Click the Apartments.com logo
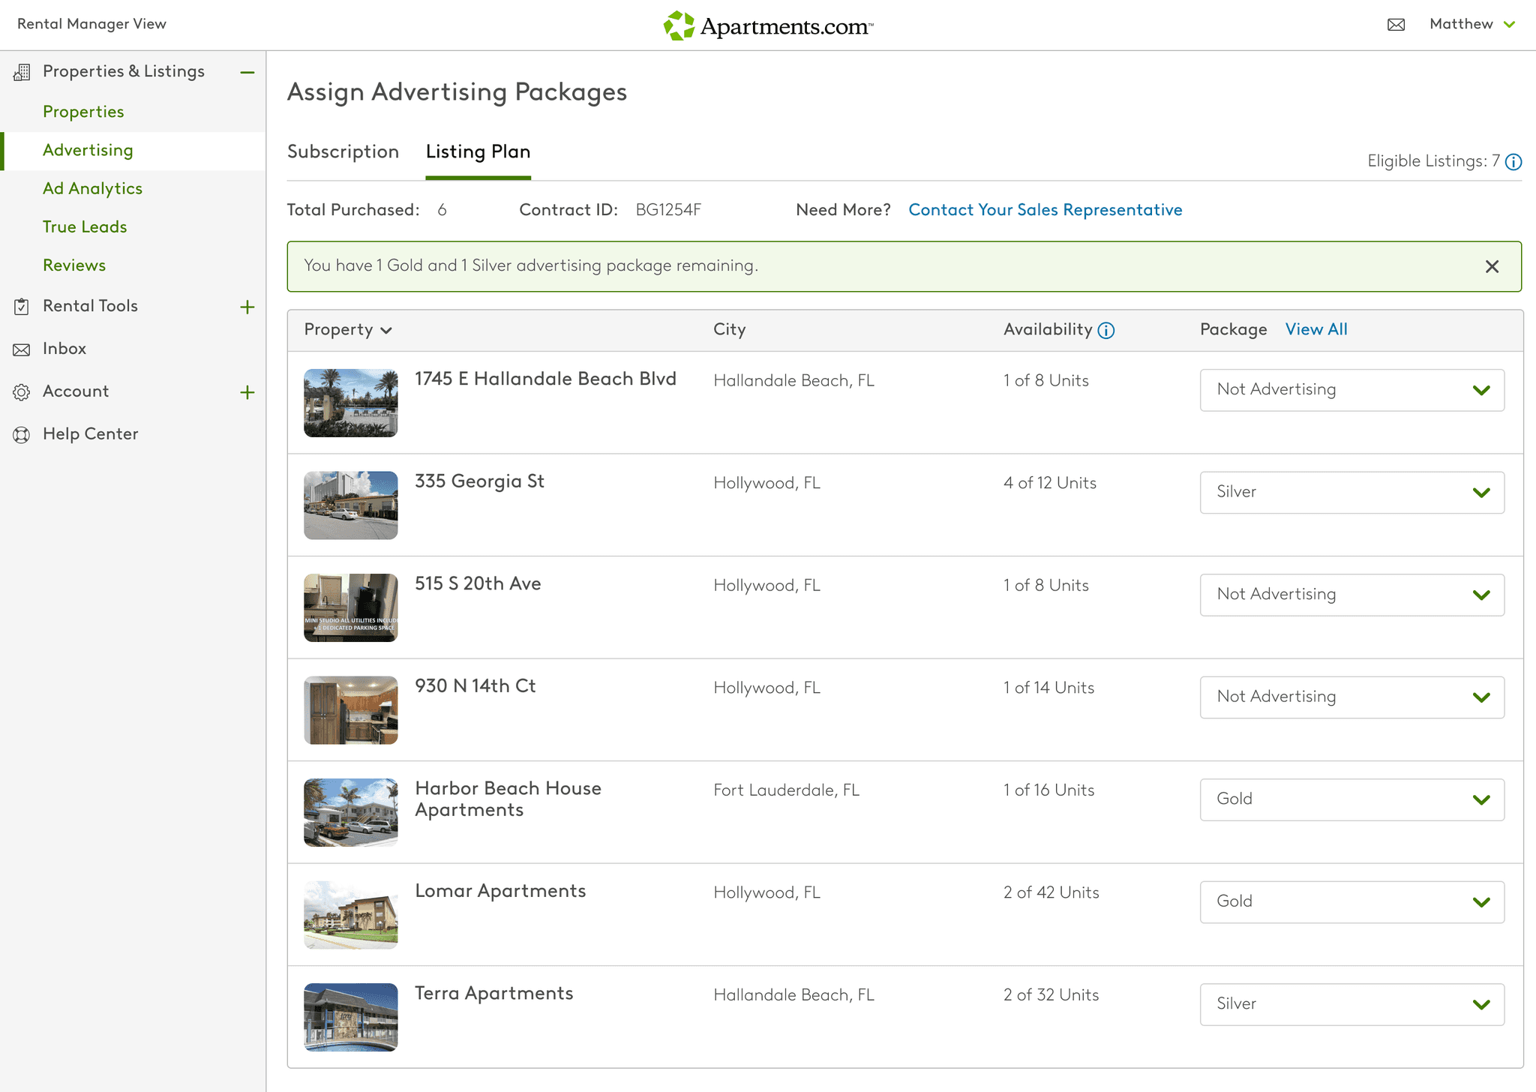This screenshot has height=1092, width=1536. (768, 25)
